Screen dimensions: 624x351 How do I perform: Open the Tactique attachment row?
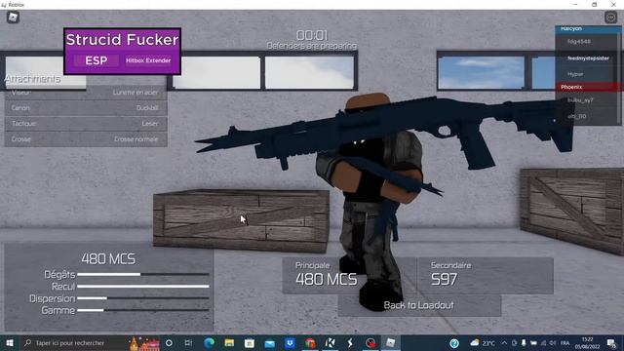point(86,124)
